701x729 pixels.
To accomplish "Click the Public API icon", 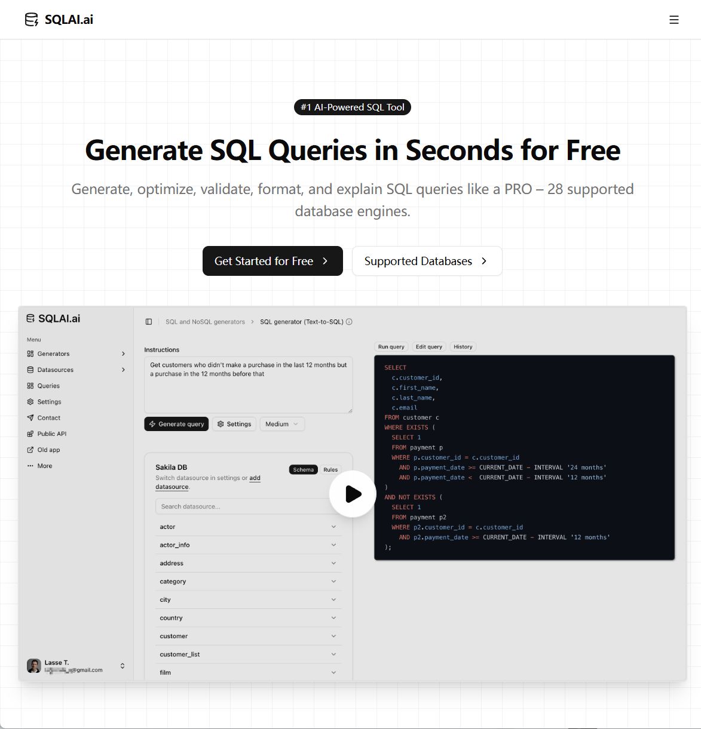I will pyautogui.click(x=30, y=434).
